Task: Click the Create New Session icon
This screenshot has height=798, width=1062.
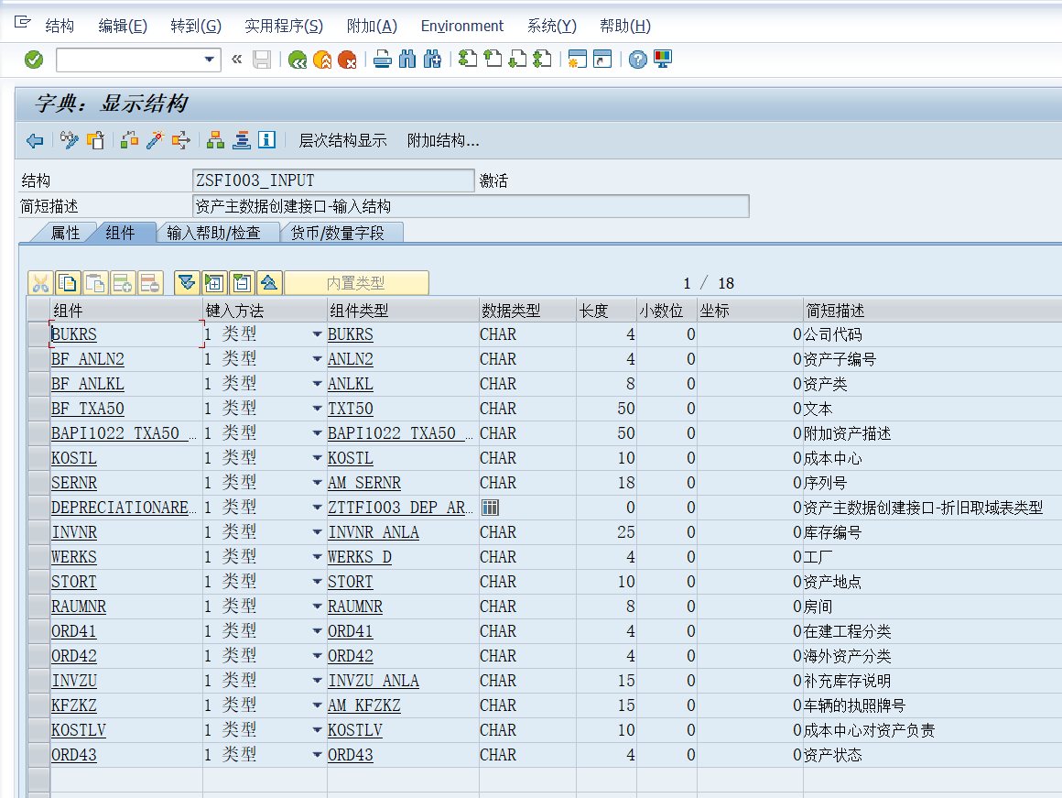Action: pyautogui.click(x=577, y=60)
